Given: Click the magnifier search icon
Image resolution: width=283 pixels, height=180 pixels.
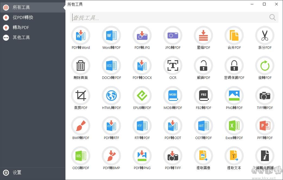Looking at the screenshot, I should 272,17.
